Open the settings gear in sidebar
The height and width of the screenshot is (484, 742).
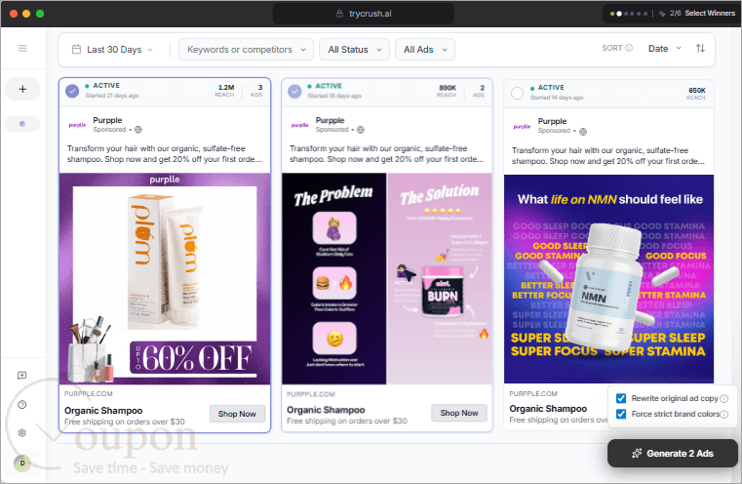[21, 433]
